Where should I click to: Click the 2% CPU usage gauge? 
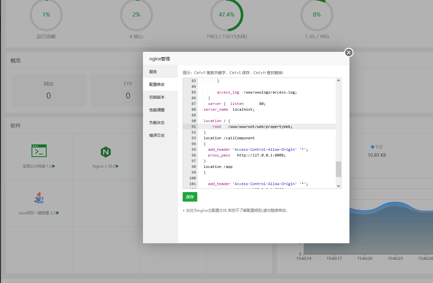(x=136, y=15)
